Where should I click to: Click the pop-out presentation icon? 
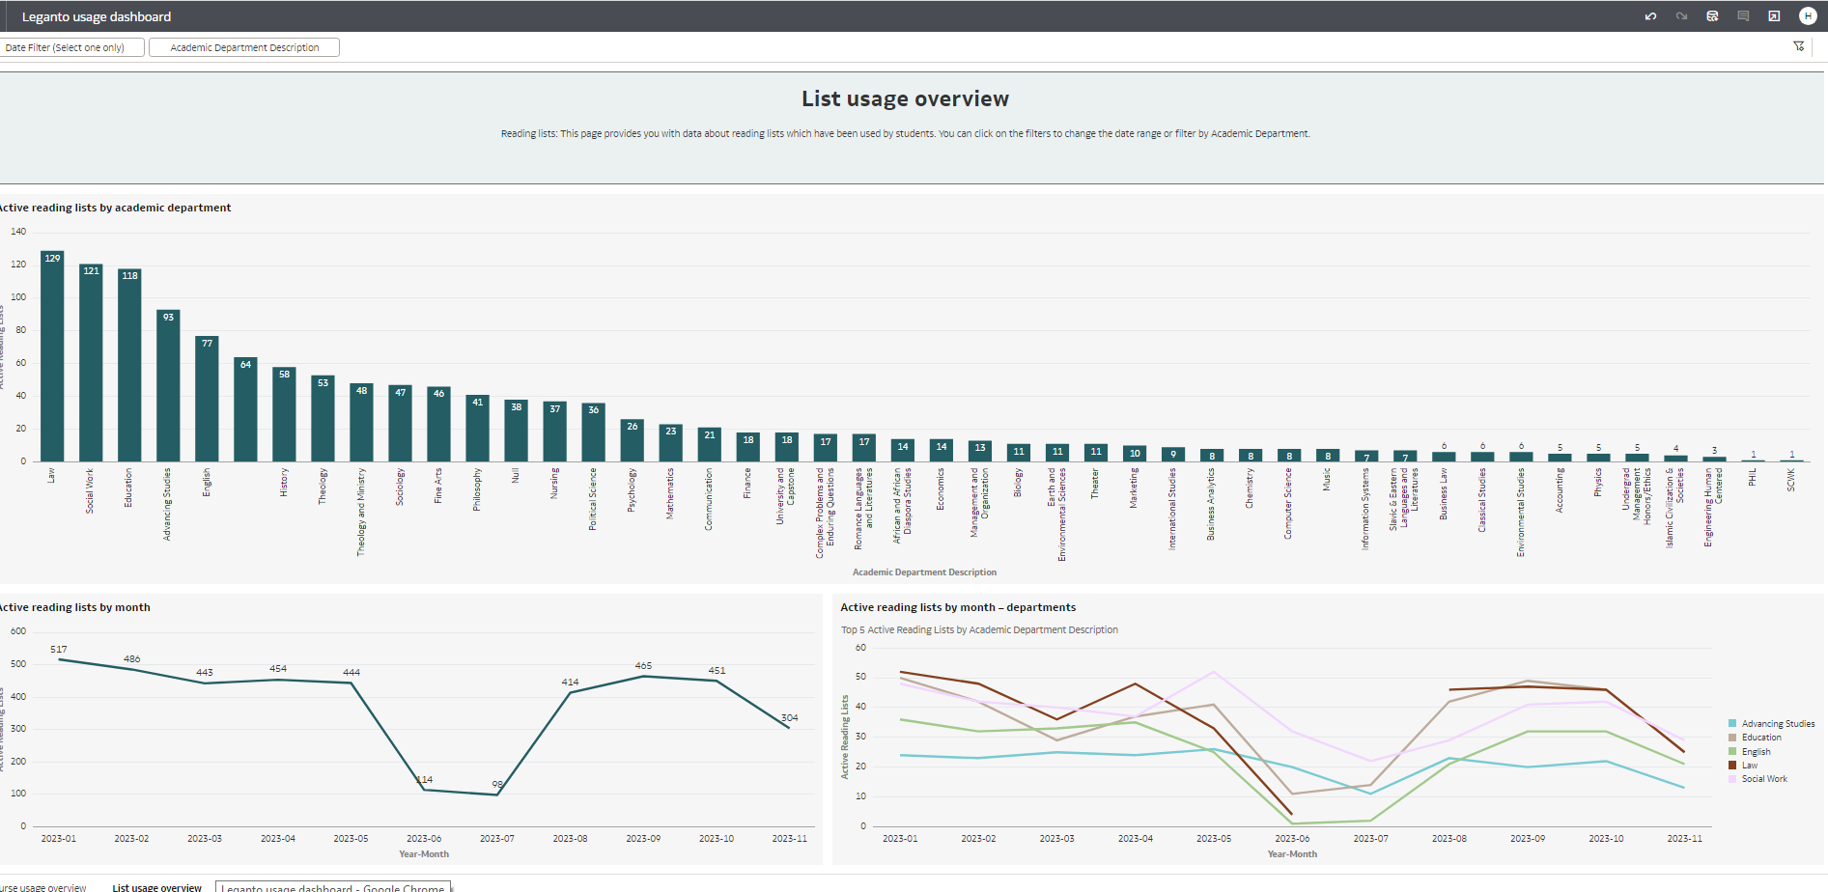click(x=1775, y=16)
